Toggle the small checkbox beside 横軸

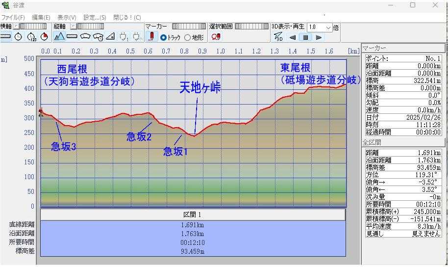click(15, 27)
